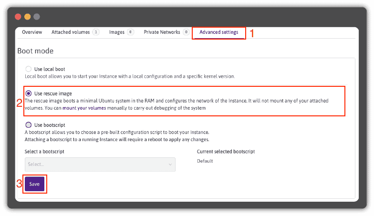Click the Attached volumes count badge
Viewport: 374px width, 216px height.
point(96,32)
